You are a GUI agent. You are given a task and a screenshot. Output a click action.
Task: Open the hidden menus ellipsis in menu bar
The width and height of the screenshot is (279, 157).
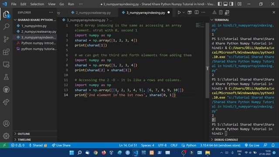[81, 4]
